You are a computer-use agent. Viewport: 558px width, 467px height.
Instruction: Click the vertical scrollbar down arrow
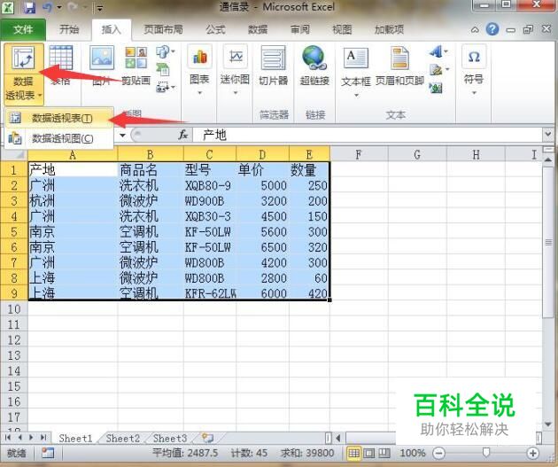click(x=548, y=424)
